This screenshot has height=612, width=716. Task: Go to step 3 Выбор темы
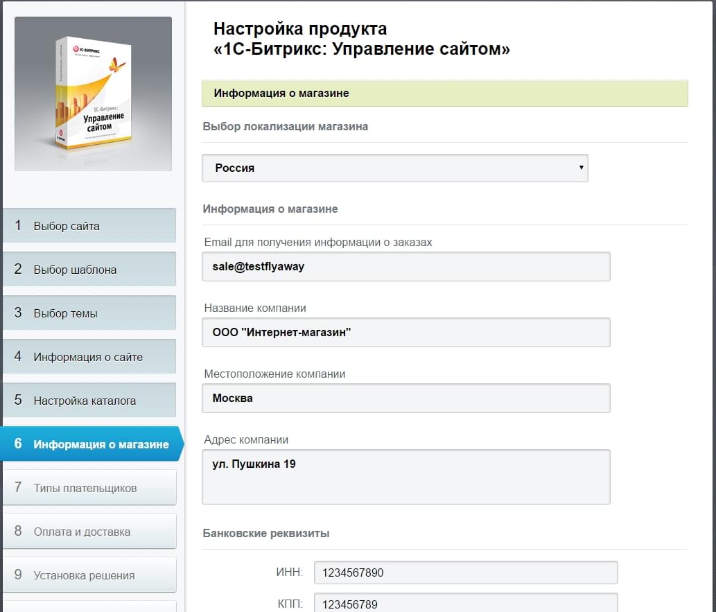[89, 313]
